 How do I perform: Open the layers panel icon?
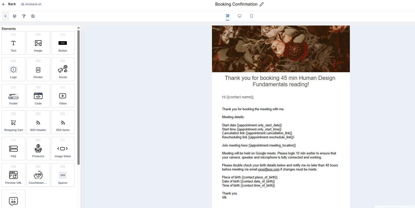(x=15, y=16)
